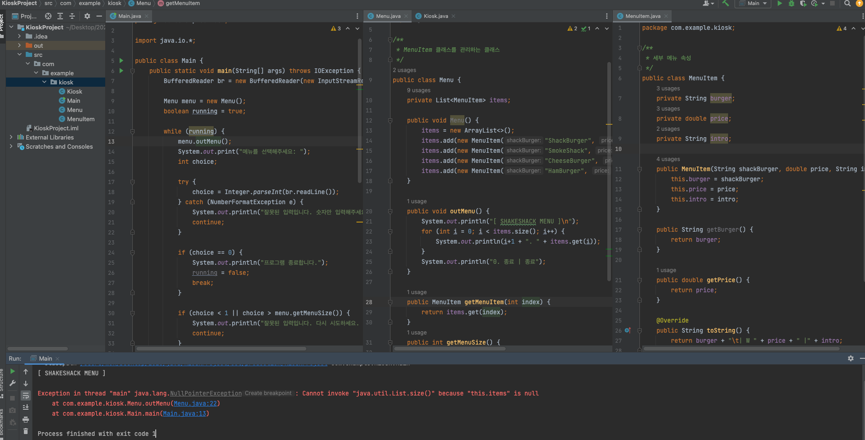The height and width of the screenshot is (440, 865).
Task: Open the Menu.java:22 stack trace link
Action: click(x=195, y=404)
